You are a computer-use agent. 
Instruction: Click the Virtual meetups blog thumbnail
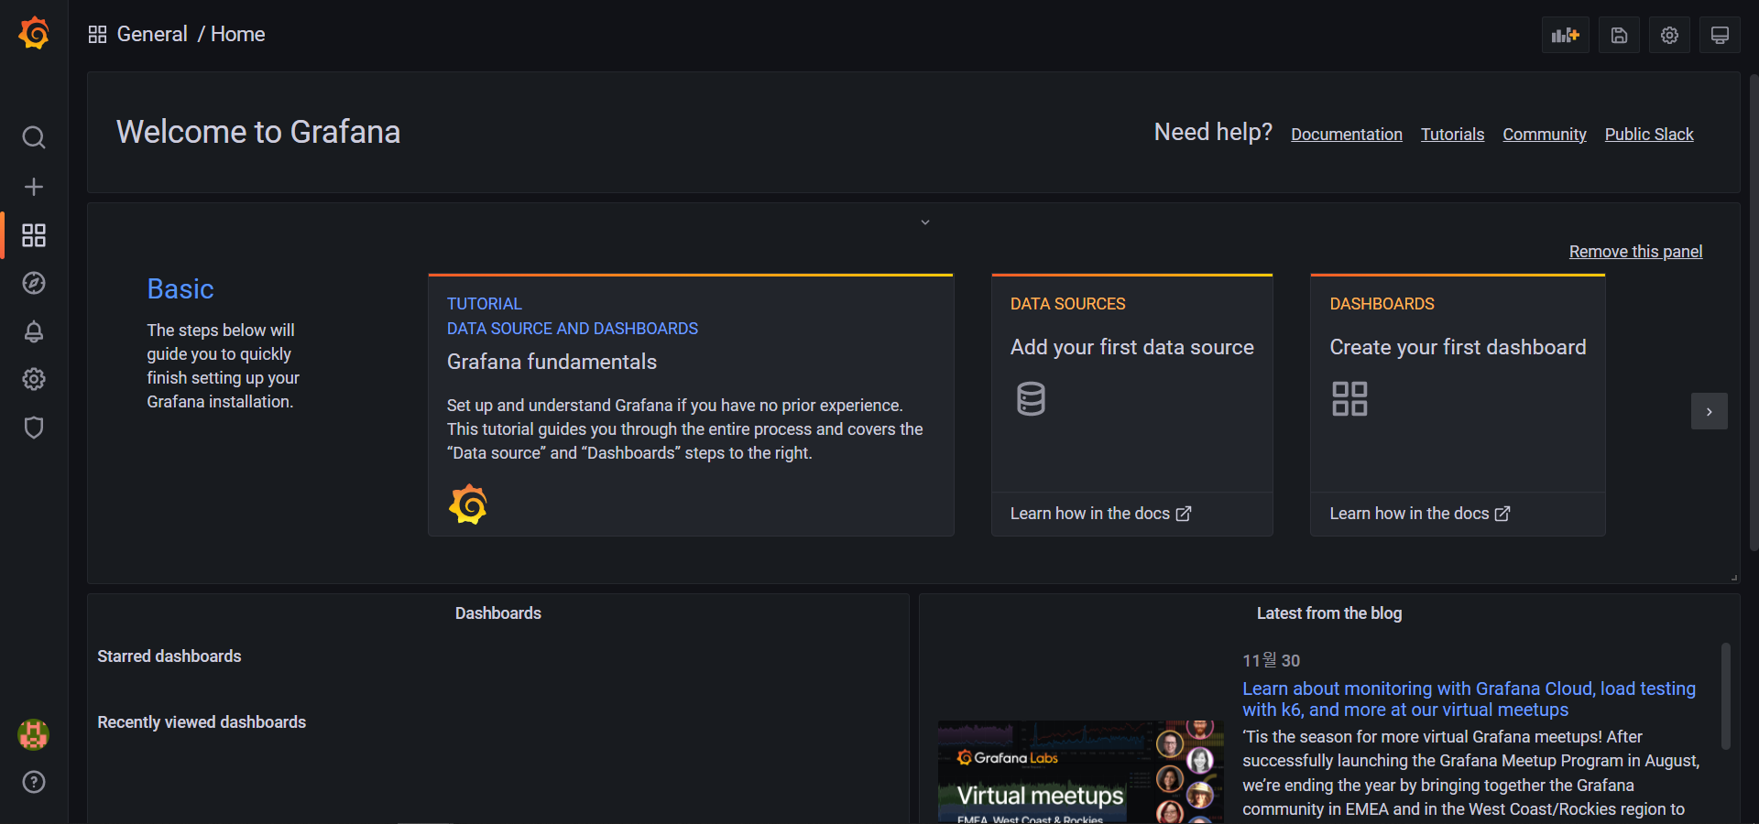click(x=1081, y=772)
